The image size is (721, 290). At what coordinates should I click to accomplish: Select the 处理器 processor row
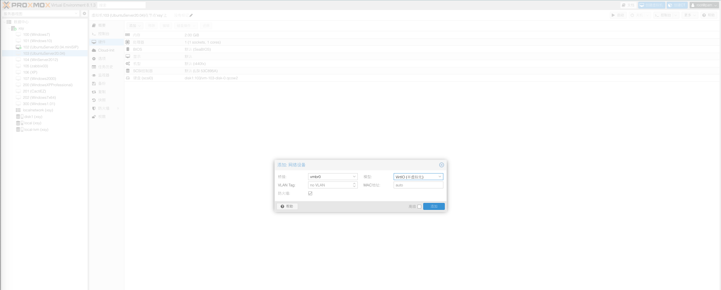pyautogui.click(x=422, y=42)
